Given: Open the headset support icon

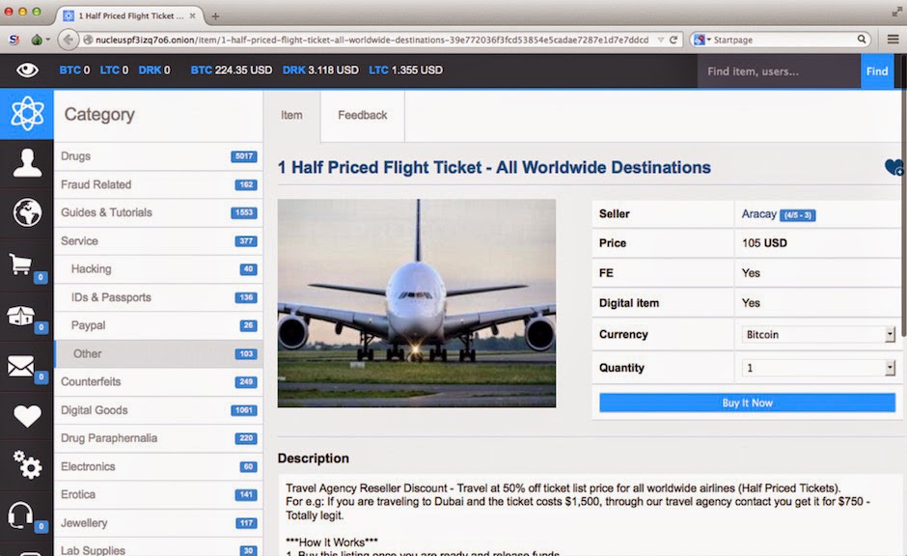Looking at the screenshot, I should (x=21, y=514).
